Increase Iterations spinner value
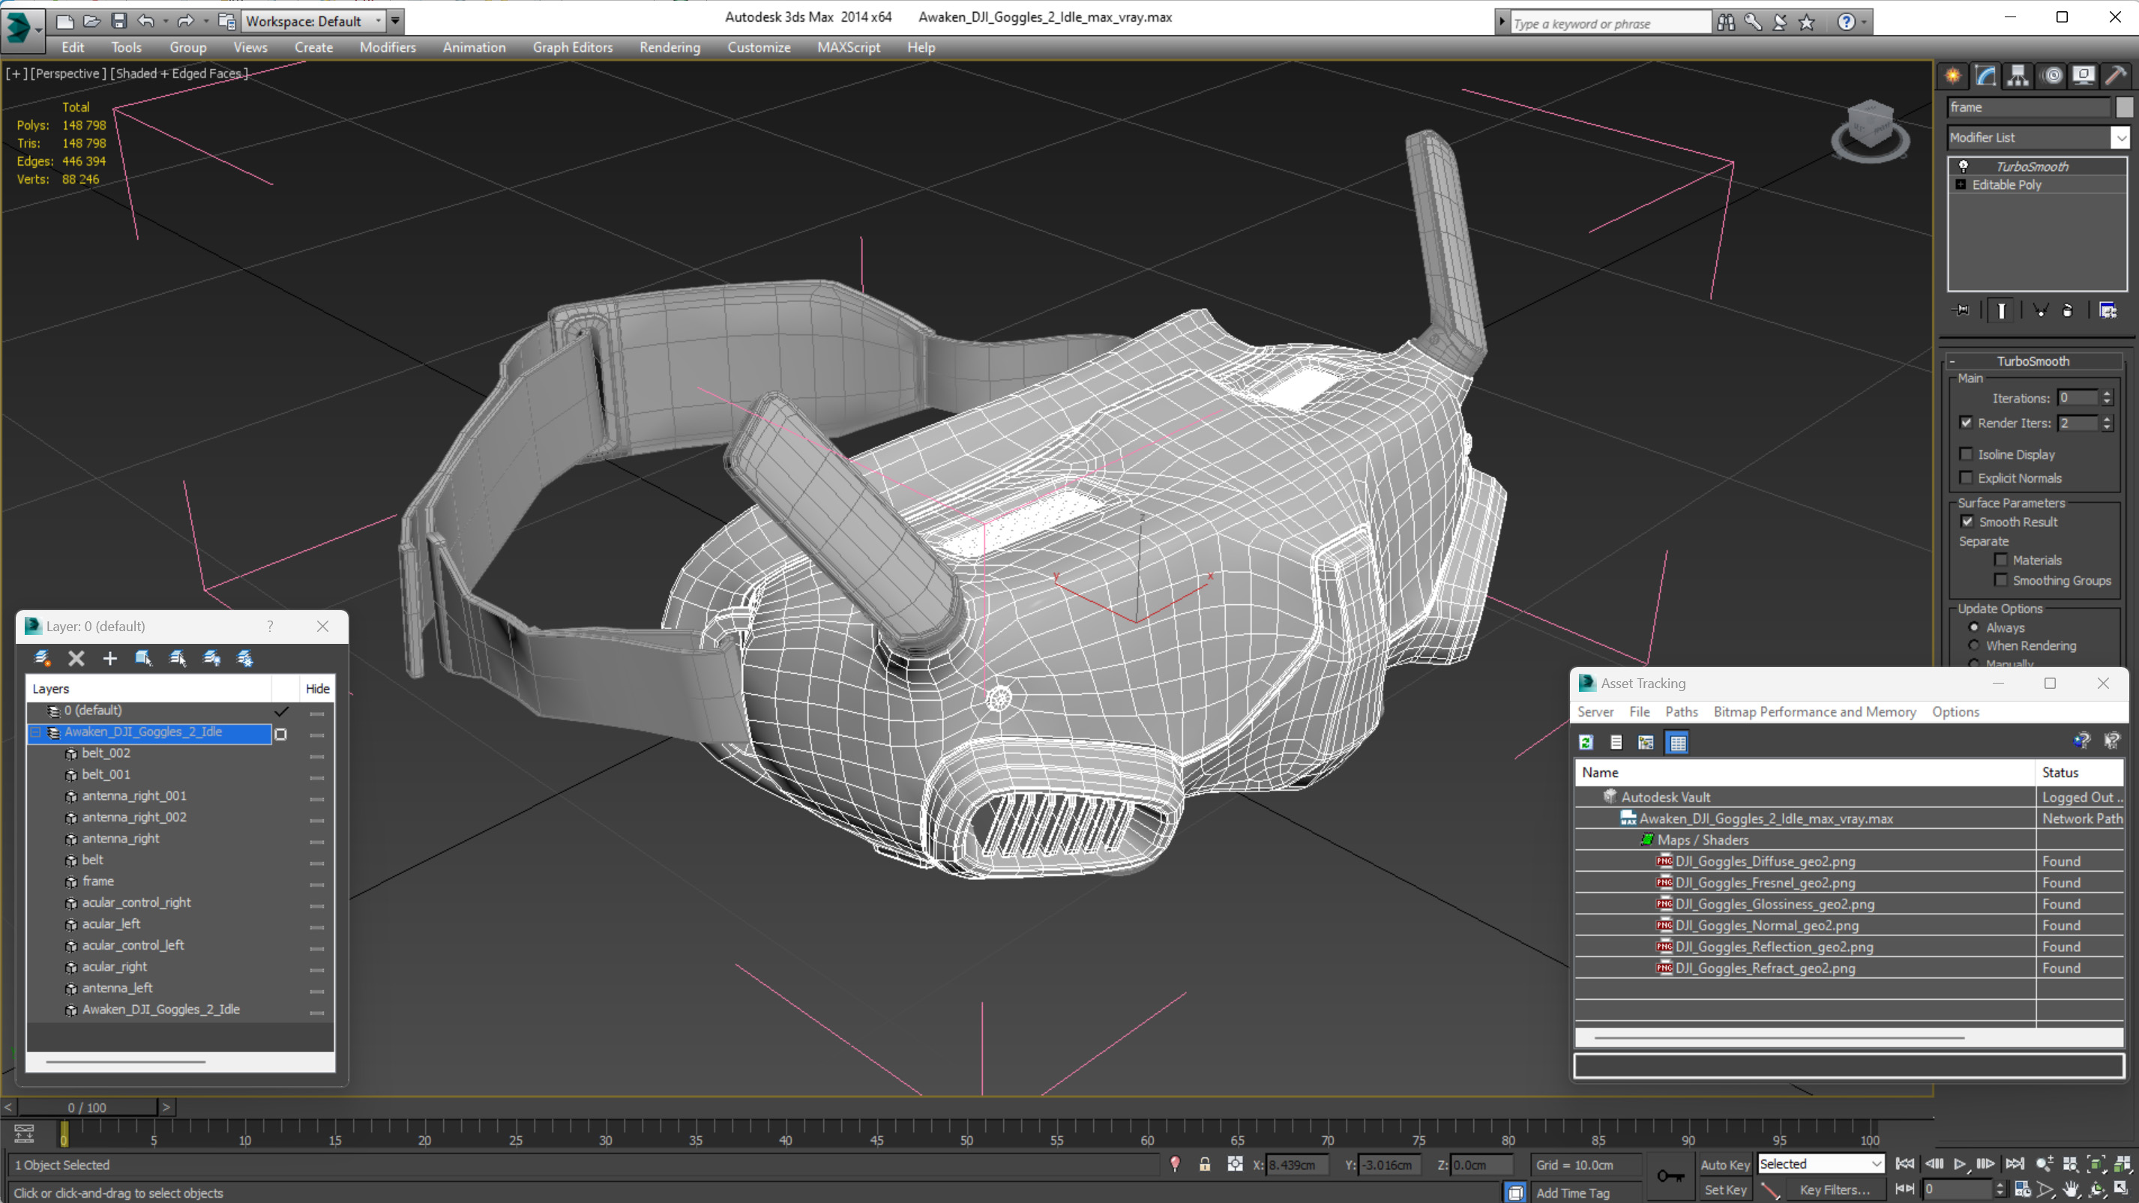The width and height of the screenshot is (2139, 1203). point(2107,394)
